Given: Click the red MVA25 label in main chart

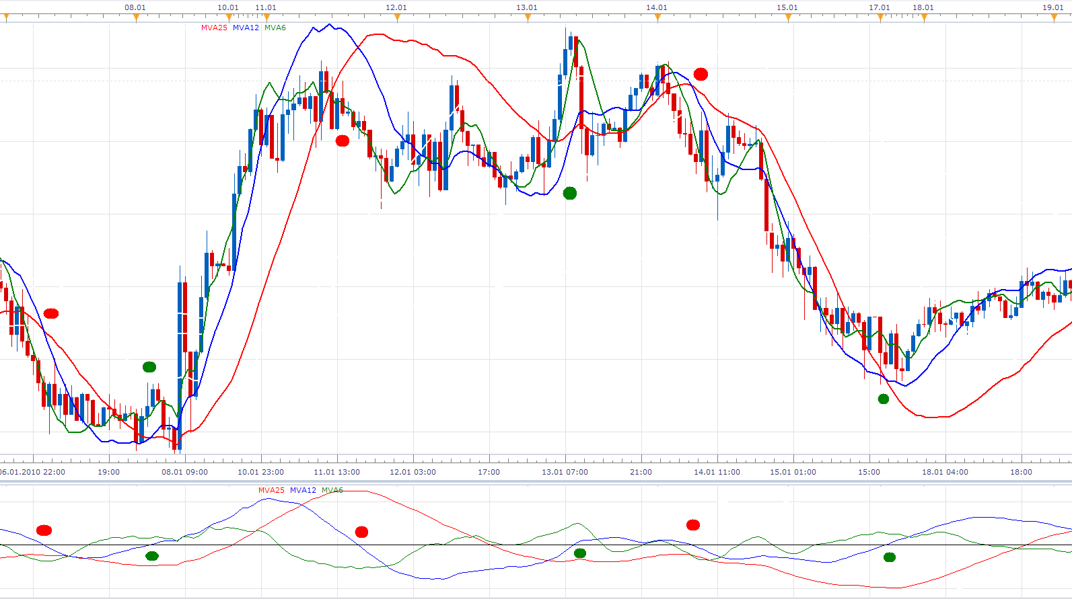Looking at the screenshot, I should coord(214,28).
